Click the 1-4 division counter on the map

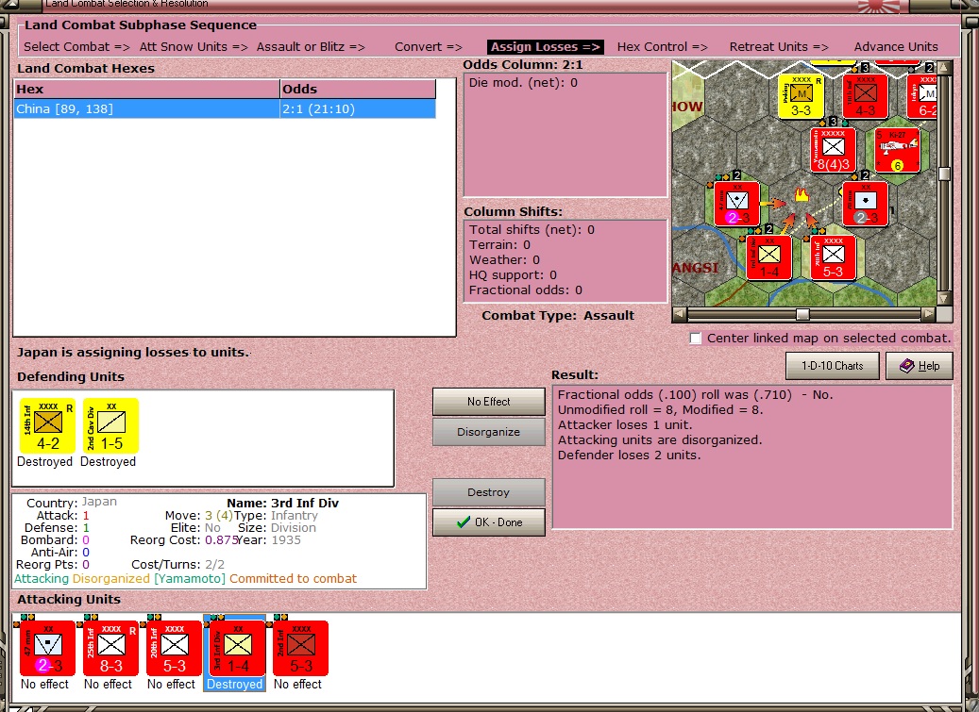(769, 257)
